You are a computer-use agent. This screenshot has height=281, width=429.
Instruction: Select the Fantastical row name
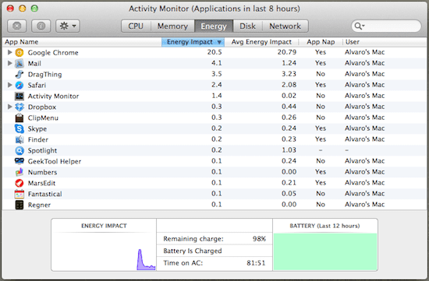[45, 194]
